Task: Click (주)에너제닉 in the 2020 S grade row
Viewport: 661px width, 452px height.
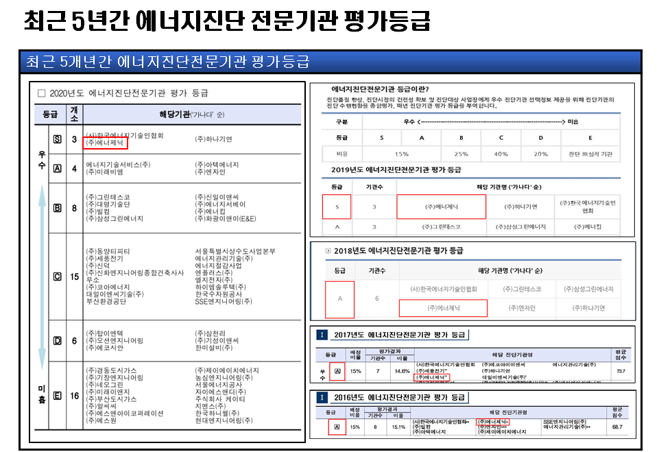Action: pyautogui.click(x=105, y=143)
